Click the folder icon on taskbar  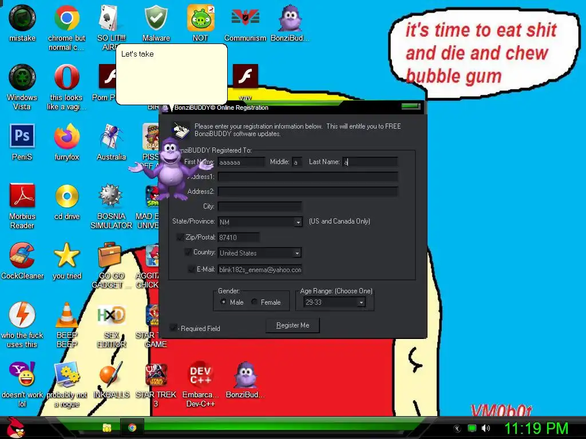tap(107, 428)
